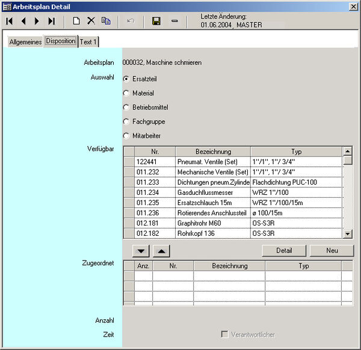Screen dimensions: 361x350
Task: Select Betriebsmittel radio button
Action: [126, 107]
